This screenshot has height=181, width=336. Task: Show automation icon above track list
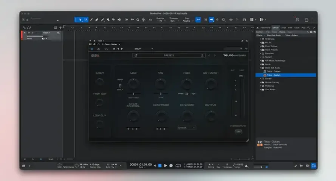point(29,28)
